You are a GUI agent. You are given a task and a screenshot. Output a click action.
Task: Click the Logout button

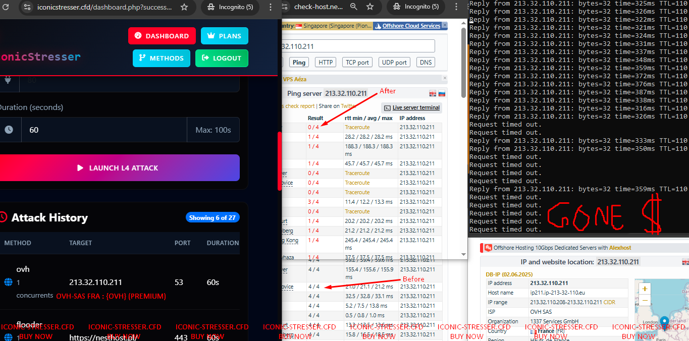[x=222, y=58]
